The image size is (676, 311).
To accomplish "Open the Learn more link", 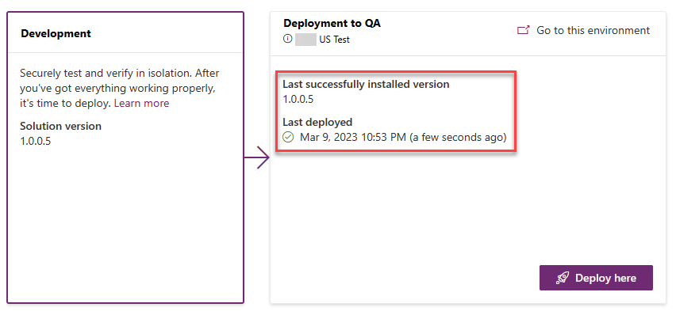I will pyautogui.click(x=141, y=103).
